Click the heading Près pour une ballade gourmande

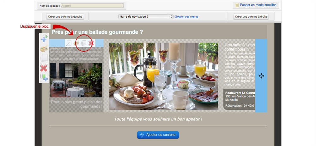click(x=97, y=32)
